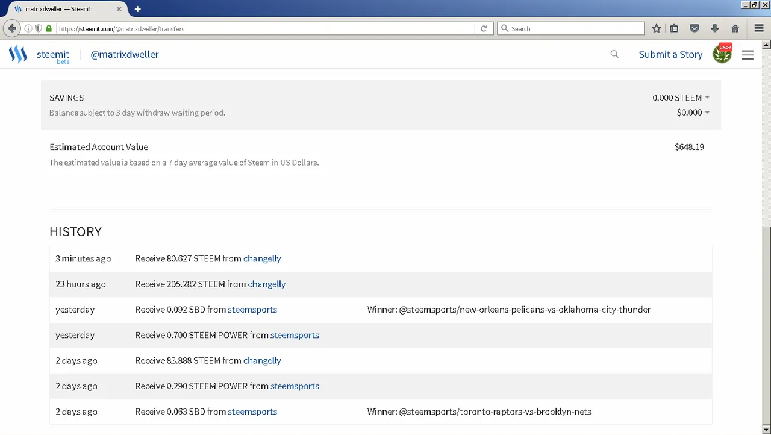Viewport: 771px width, 435px height.
Task: Click the scrollbar up arrow
Action: pyautogui.click(x=766, y=45)
